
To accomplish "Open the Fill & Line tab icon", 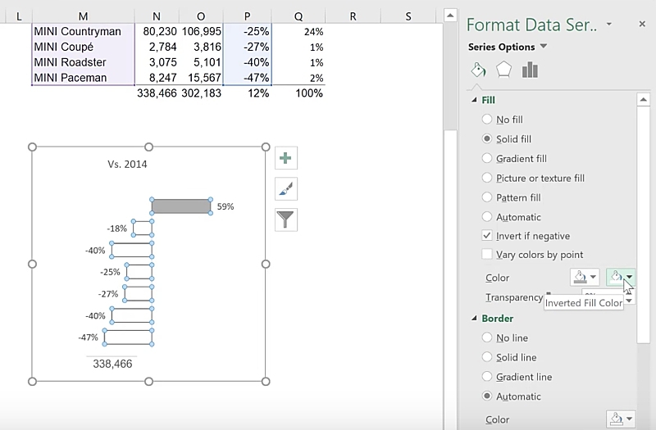I will [x=477, y=70].
